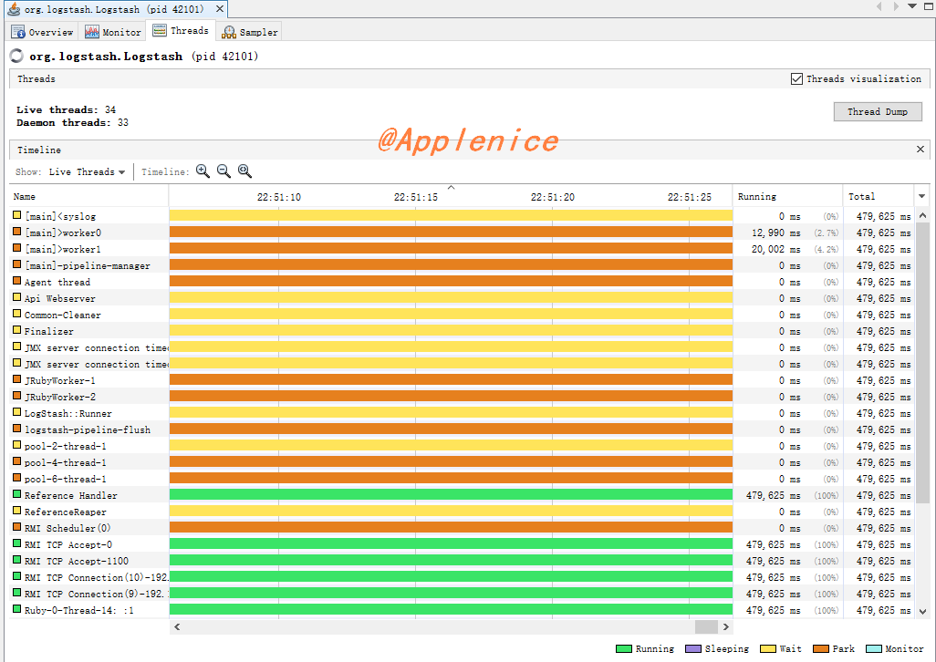Viewport: 936px width, 662px height.
Task: Click the Thread Dump button
Action: click(x=878, y=111)
